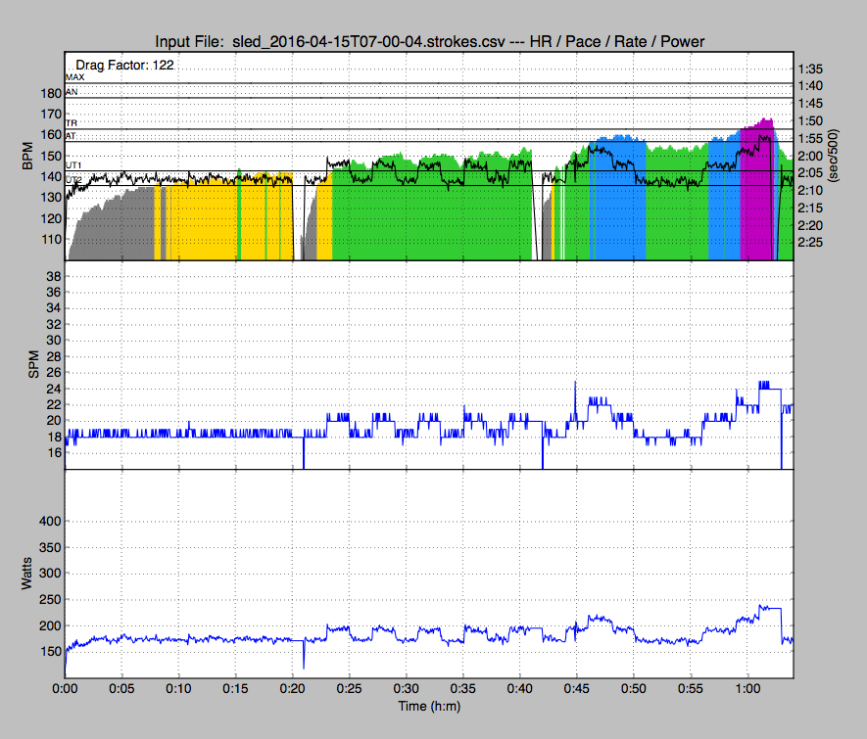Viewport: 867px width, 739px height.
Task: Click the MAX heart rate zone label
Action: tap(75, 77)
